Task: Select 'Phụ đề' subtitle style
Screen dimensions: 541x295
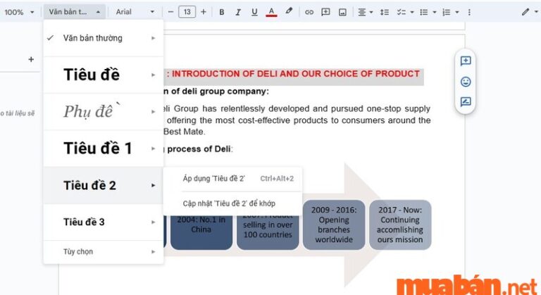Action: (x=103, y=112)
